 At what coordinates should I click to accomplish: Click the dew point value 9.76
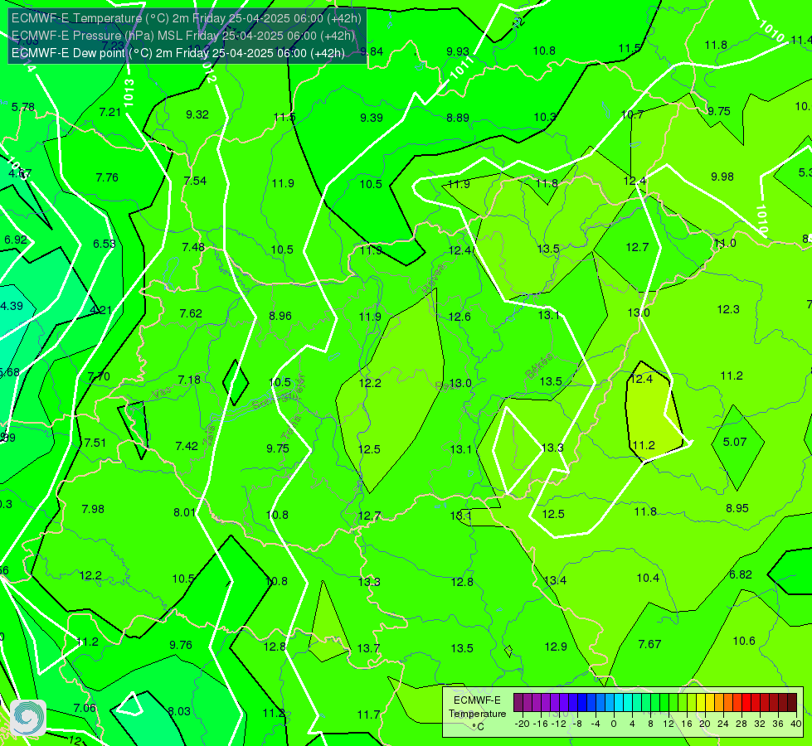click(x=182, y=645)
